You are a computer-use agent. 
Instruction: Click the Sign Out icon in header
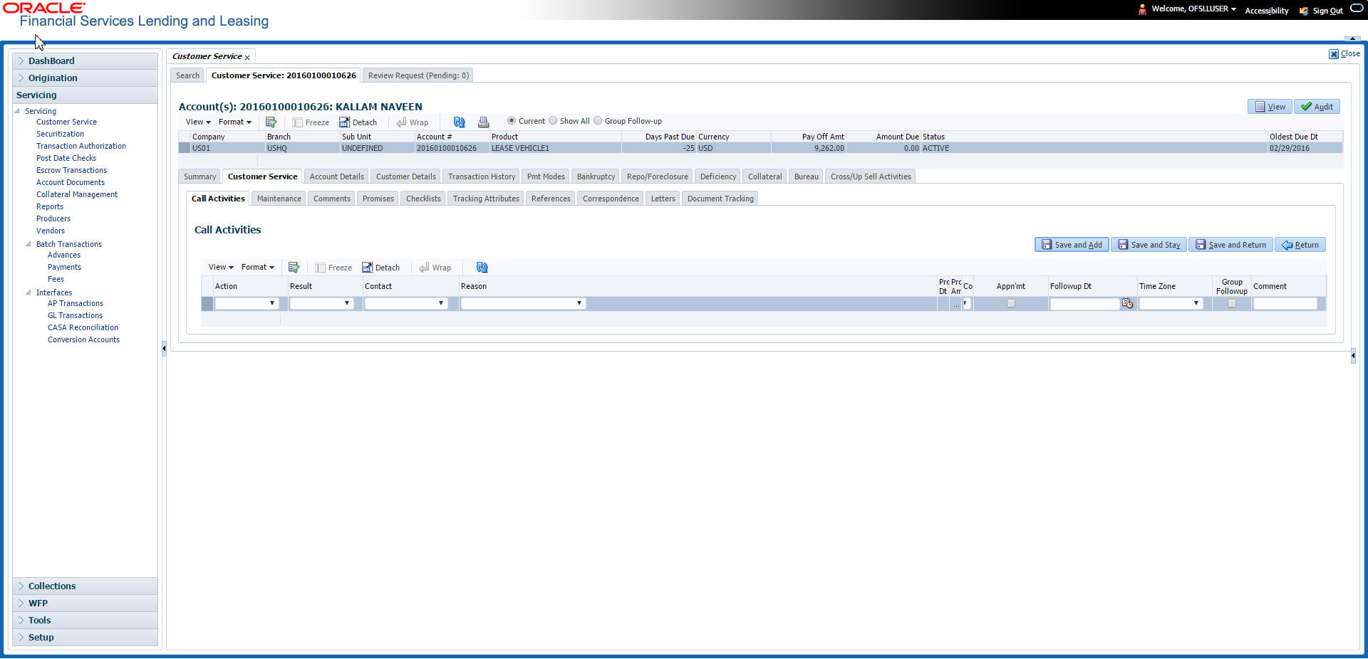coord(1304,11)
